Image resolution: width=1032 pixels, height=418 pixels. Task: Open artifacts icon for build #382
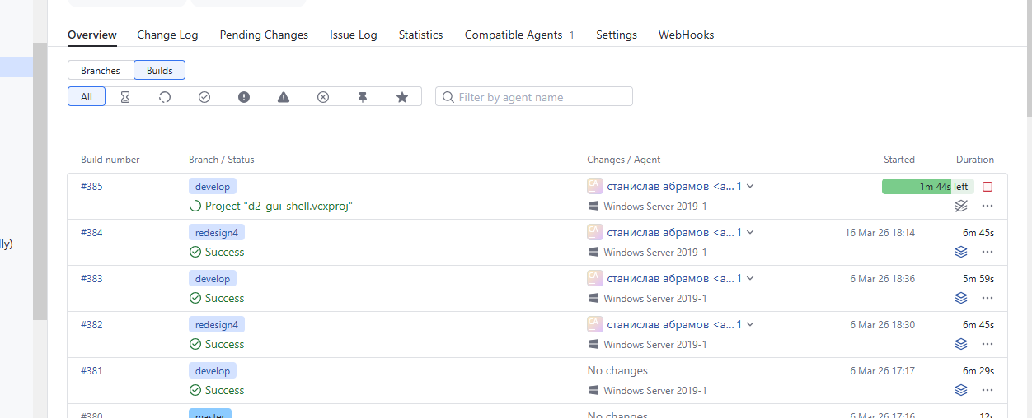point(961,344)
